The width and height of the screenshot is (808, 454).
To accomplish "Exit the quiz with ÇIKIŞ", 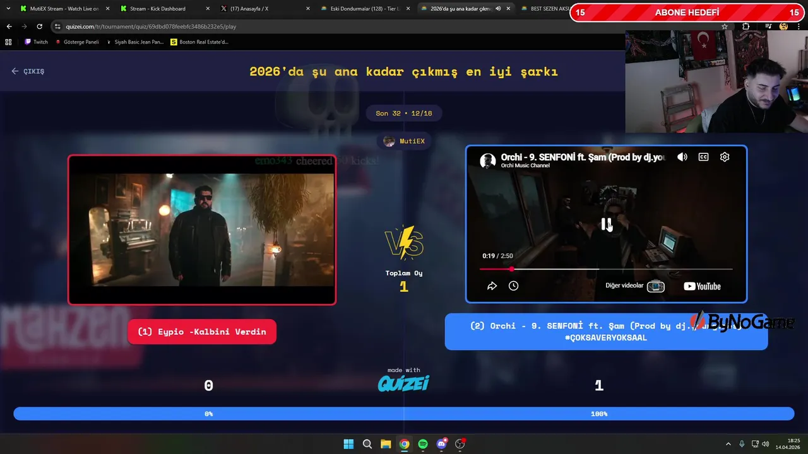I will coord(28,71).
